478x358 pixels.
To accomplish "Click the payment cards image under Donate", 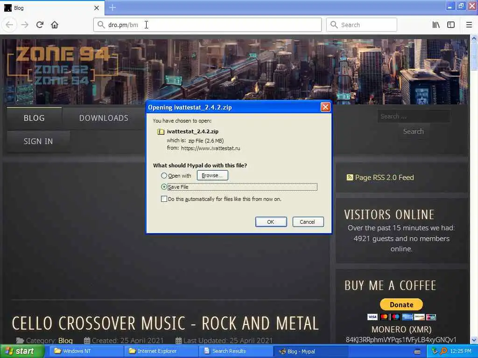I will (x=401, y=317).
